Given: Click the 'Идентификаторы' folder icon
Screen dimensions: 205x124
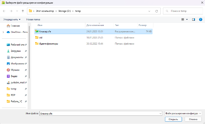Looking at the screenshot, I should (37, 44).
